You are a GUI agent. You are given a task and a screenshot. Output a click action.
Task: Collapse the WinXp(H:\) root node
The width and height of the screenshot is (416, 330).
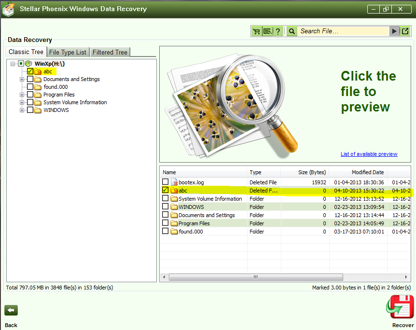coord(13,64)
